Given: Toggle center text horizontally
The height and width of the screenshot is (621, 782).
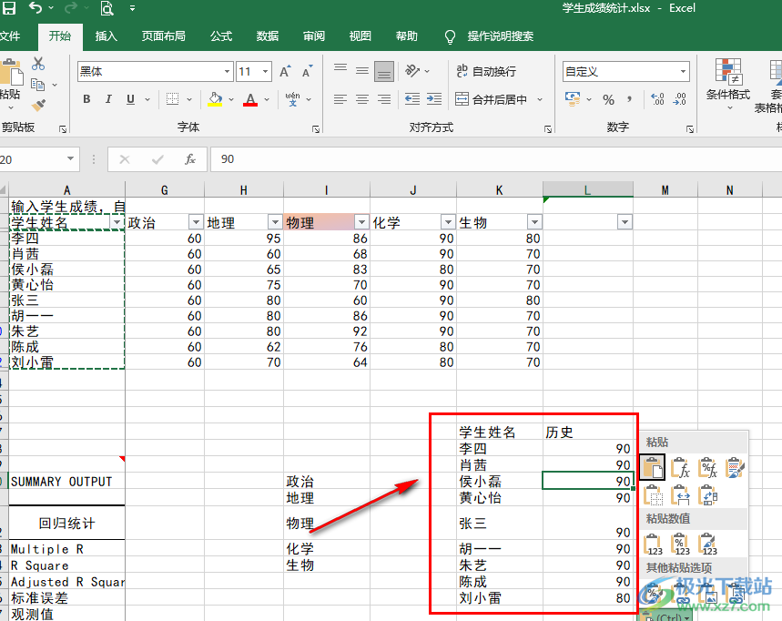Looking at the screenshot, I should (362, 99).
